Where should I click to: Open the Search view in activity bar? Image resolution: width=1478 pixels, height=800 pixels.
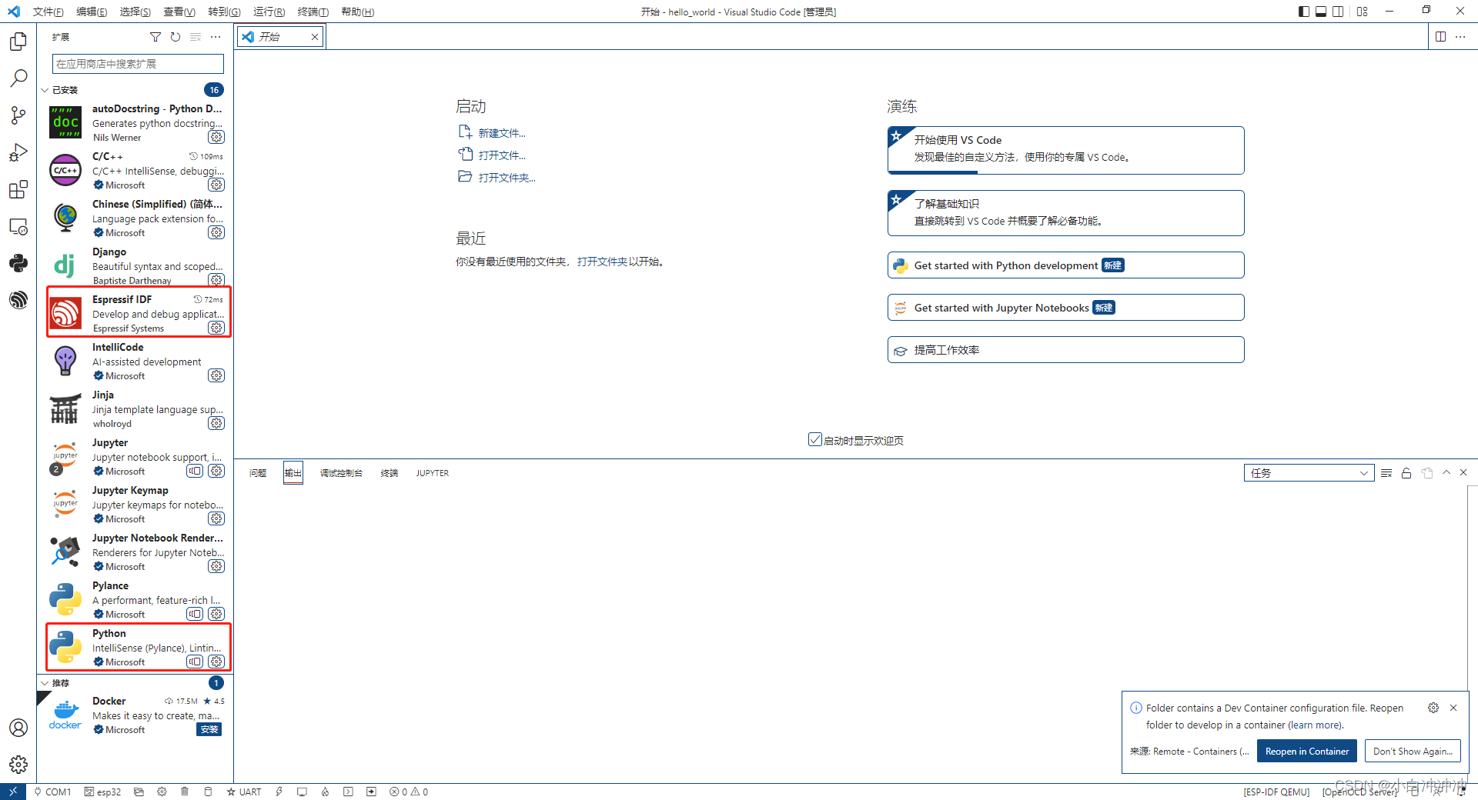coord(18,78)
